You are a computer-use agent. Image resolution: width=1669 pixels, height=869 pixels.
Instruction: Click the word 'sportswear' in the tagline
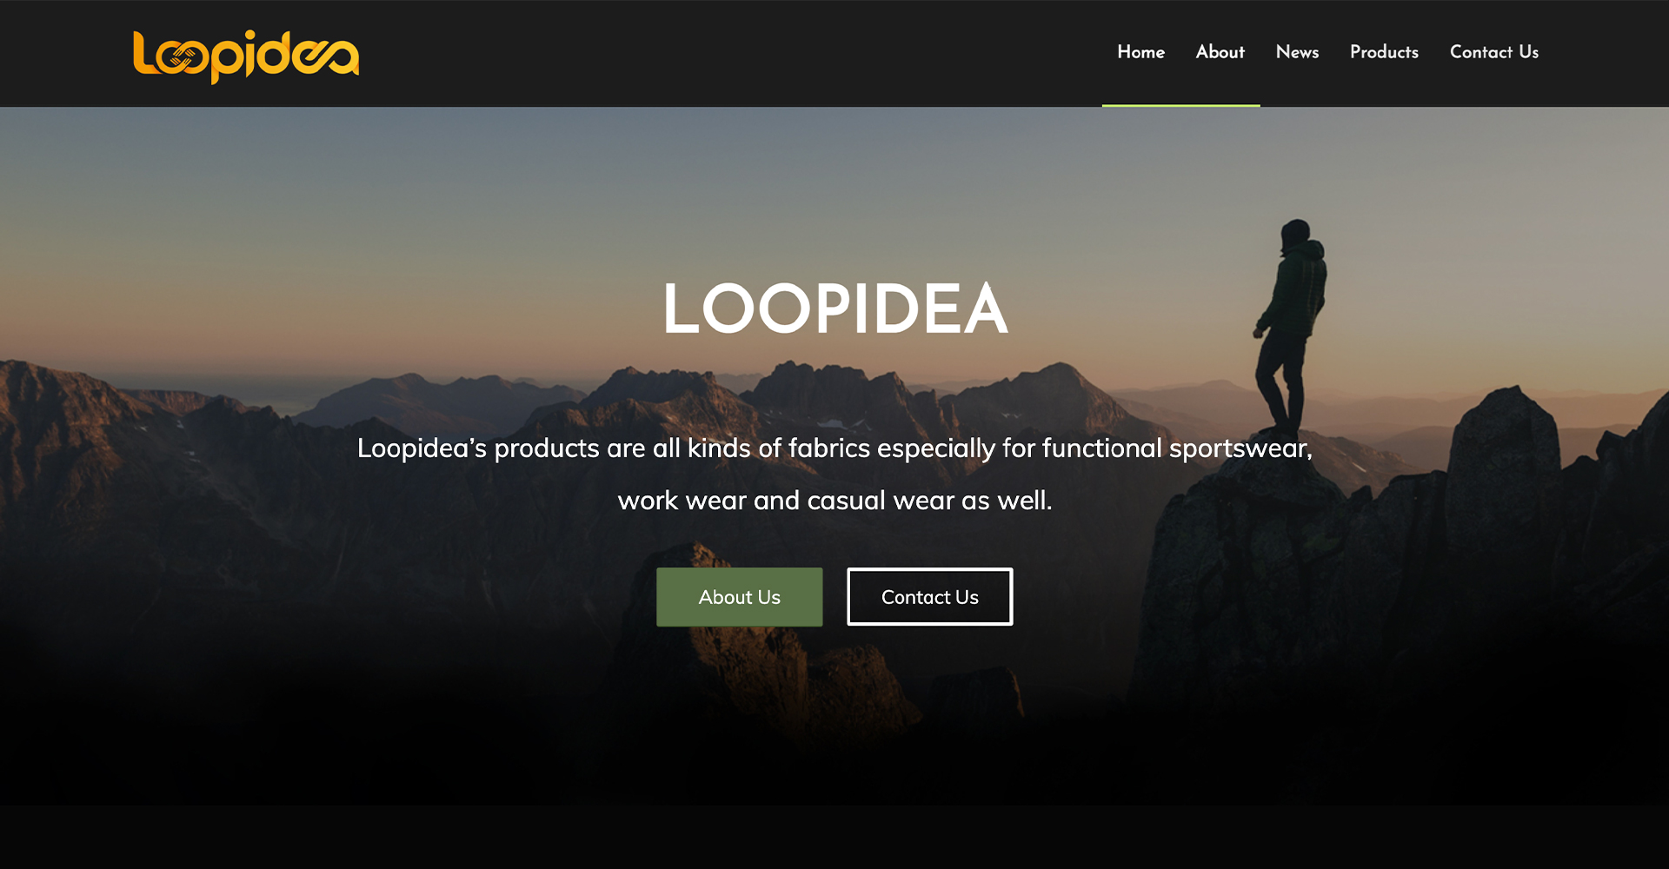1238,448
